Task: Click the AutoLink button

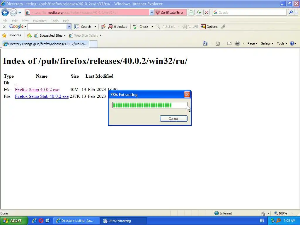Action: 165,27
